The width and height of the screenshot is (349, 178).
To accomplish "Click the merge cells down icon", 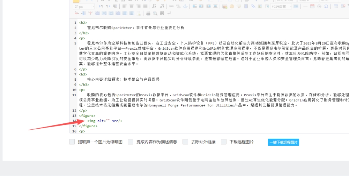I will pyautogui.click(x=111, y=13).
